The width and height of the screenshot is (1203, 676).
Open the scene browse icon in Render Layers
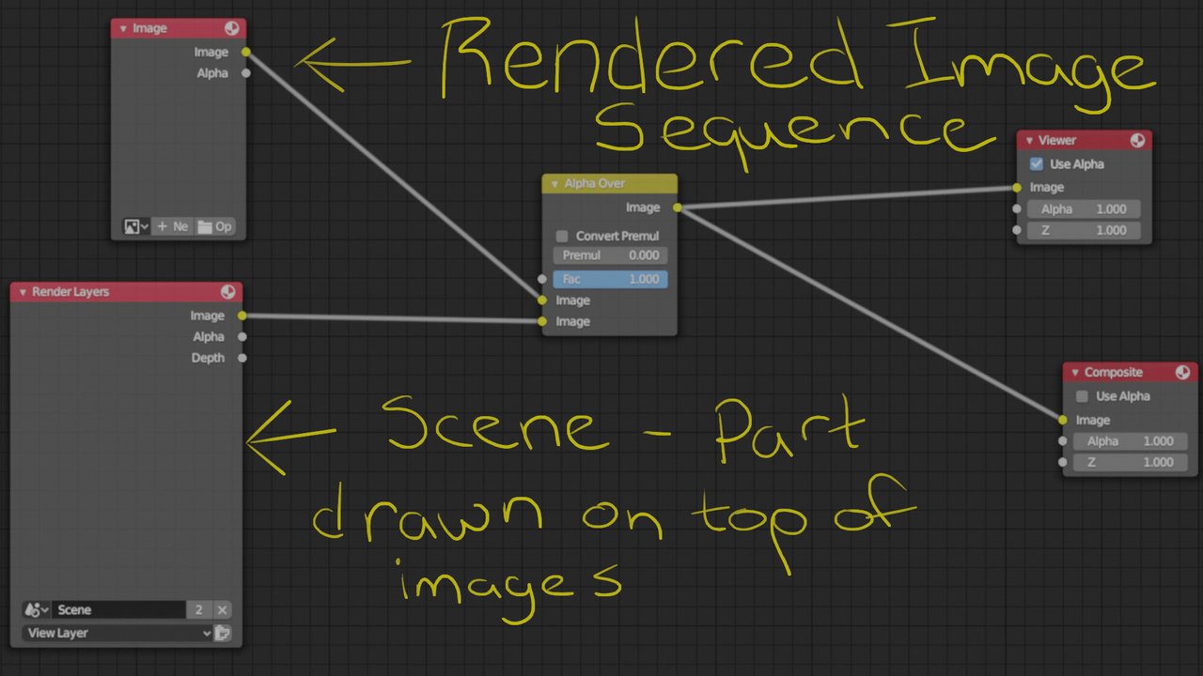37,610
